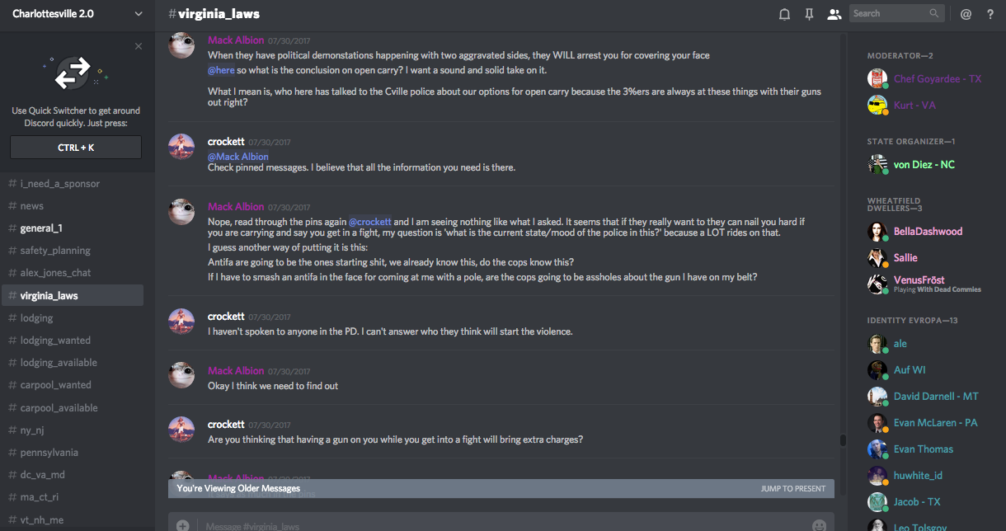
Task: Open notification settings bell icon
Action: click(784, 13)
